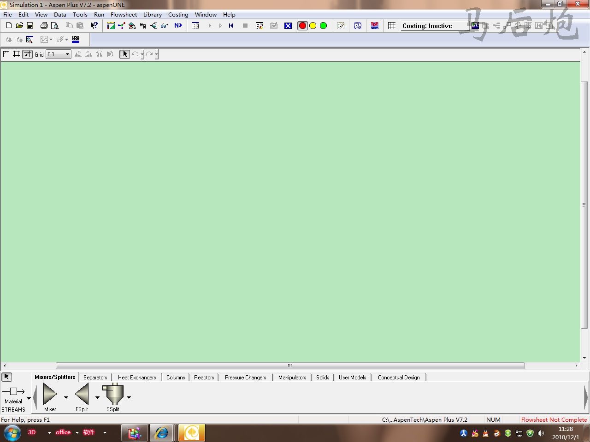The image size is (590, 442).
Task: Open the Data Browser glasses icon
Action: point(164,26)
